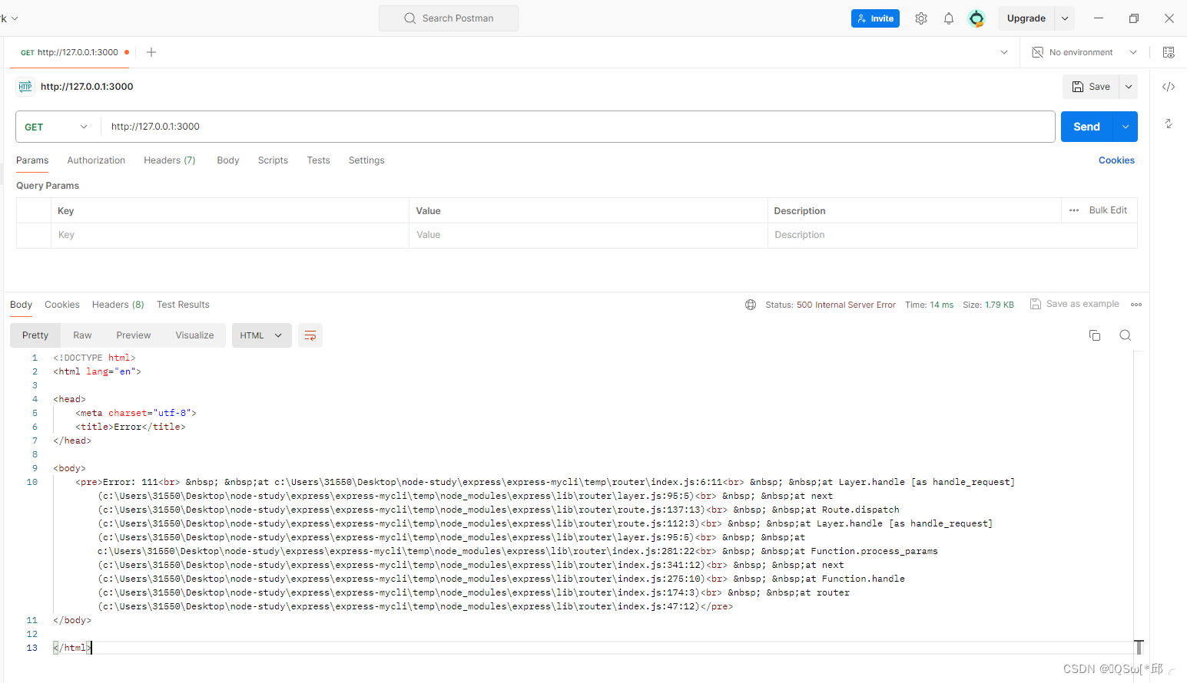Click the search magnifier in Search Postman
The image size is (1187, 683).
[410, 18]
